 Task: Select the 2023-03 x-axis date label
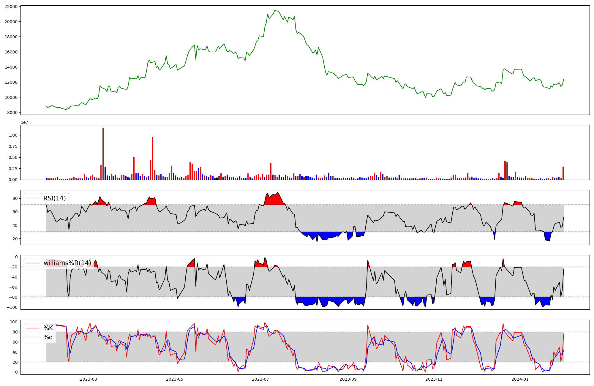coord(89,379)
